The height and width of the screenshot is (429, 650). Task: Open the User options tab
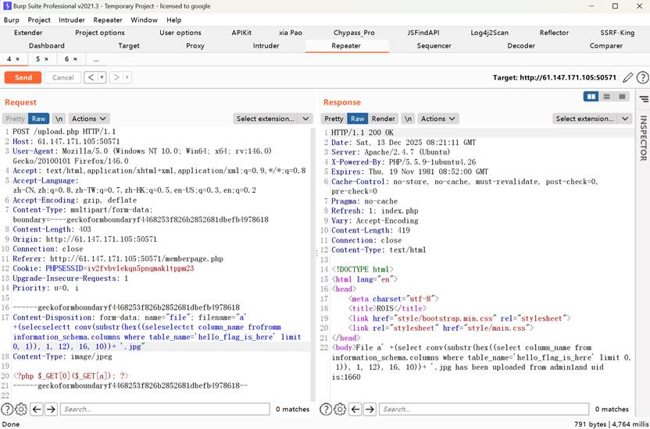tap(180, 33)
